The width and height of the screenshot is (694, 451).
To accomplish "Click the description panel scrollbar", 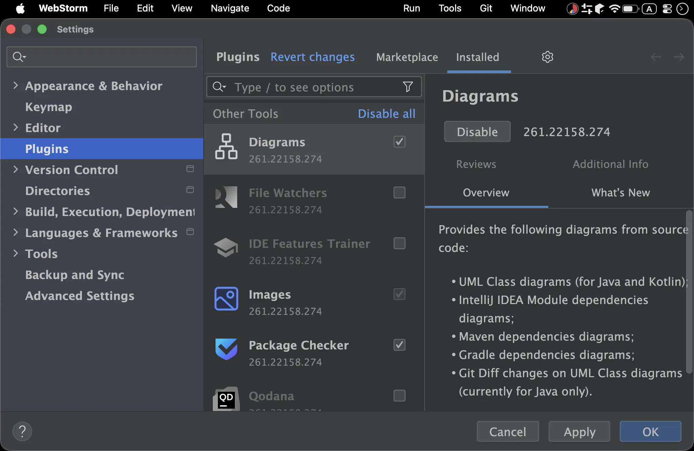I will [x=689, y=292].
